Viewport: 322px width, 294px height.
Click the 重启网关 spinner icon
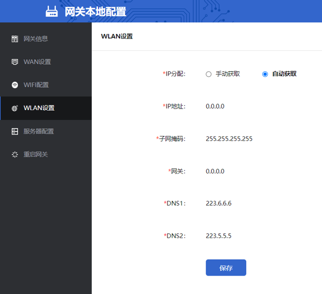[15, 154]
